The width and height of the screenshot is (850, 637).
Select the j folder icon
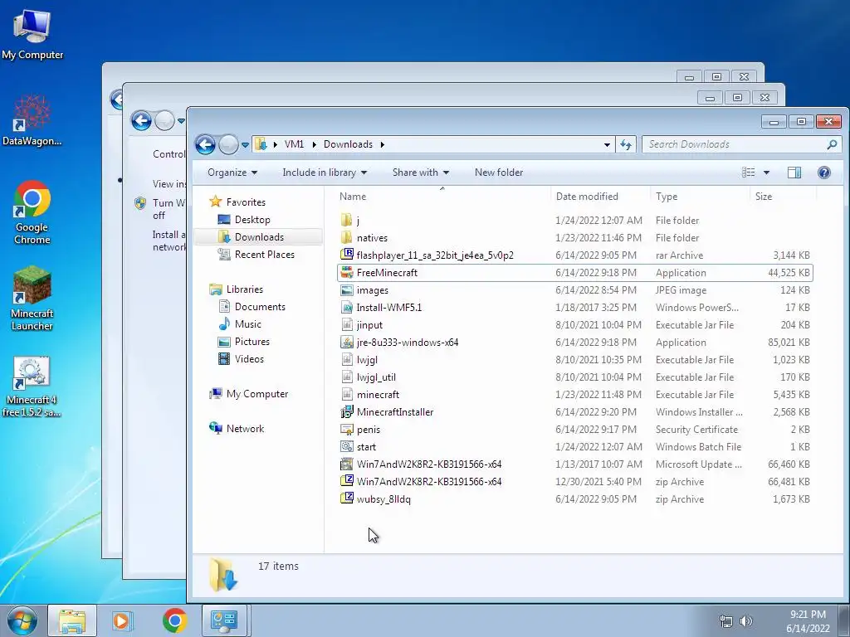point(347,220)
